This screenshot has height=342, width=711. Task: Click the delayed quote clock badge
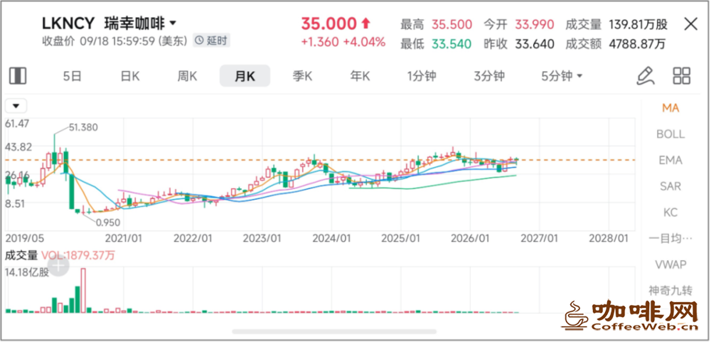[211, 41]
